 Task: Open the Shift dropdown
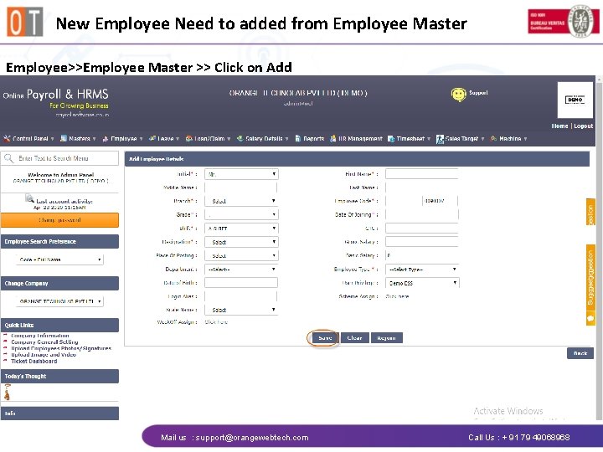[241, 229]
